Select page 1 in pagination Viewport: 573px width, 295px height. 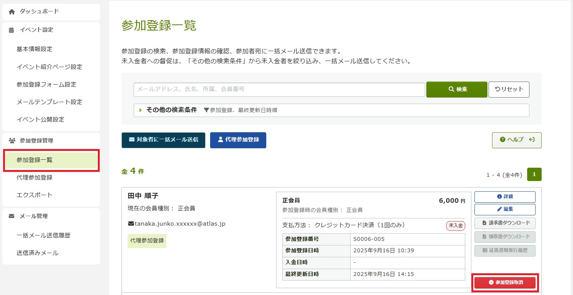(534, 175)
